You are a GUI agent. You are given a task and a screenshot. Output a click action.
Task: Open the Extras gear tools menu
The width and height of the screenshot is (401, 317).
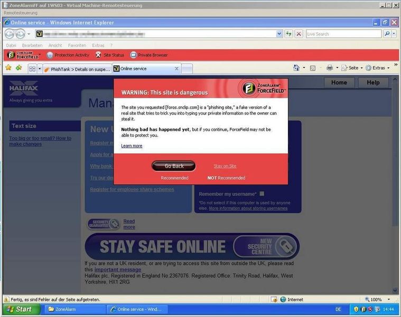click(377, 68)
